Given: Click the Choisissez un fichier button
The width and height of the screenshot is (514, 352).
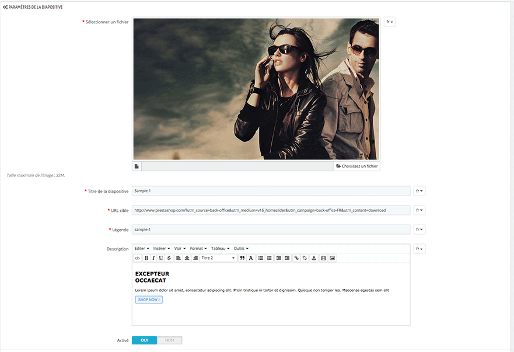Looking at the screenshot, I should click(357, 166).
